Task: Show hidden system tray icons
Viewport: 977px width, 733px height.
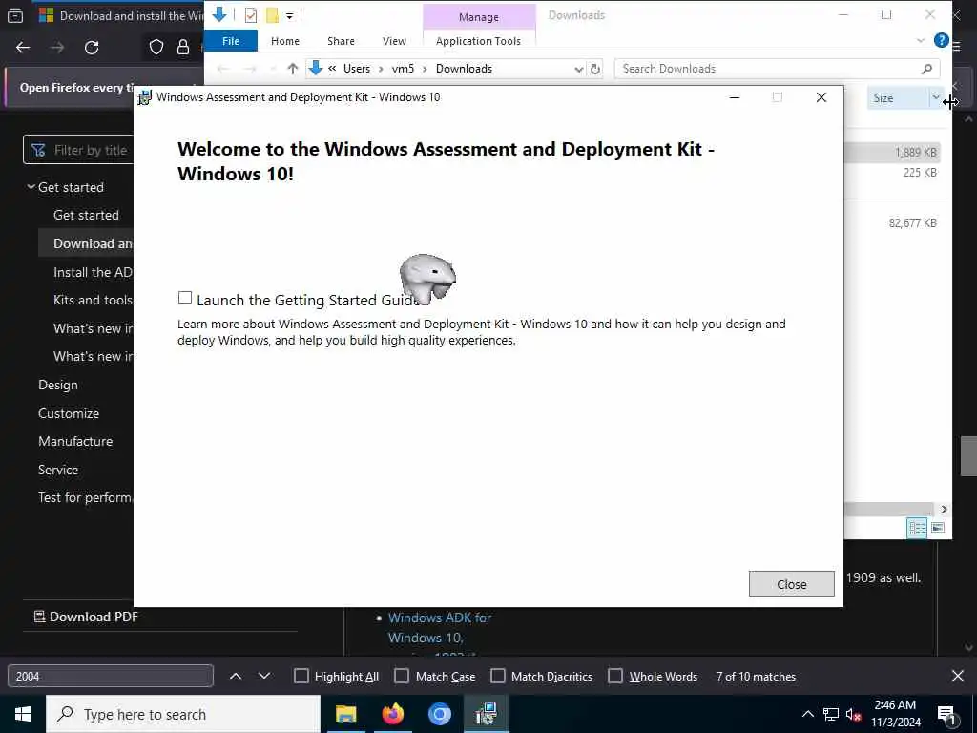Action: point(807,714)
